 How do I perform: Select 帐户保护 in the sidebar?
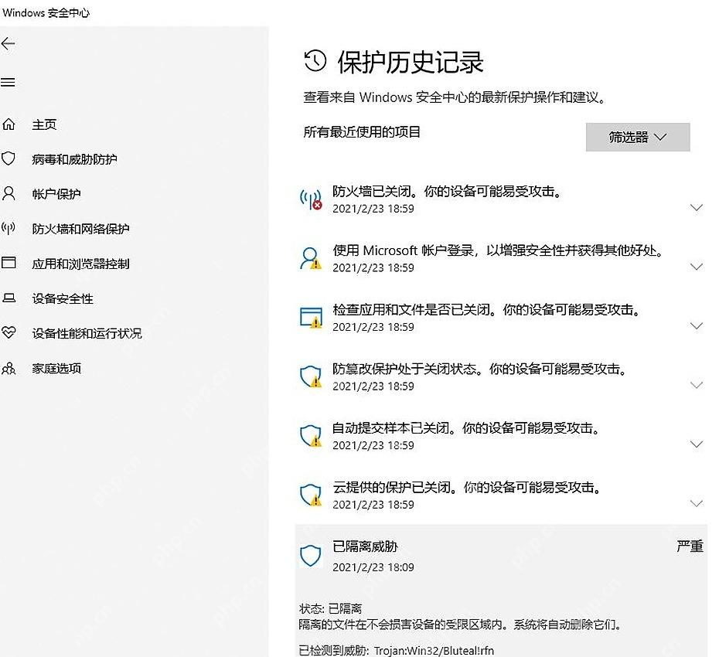point(56,194)
